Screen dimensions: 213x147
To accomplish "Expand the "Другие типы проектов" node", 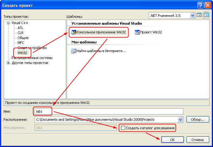I will coord(8,63).
